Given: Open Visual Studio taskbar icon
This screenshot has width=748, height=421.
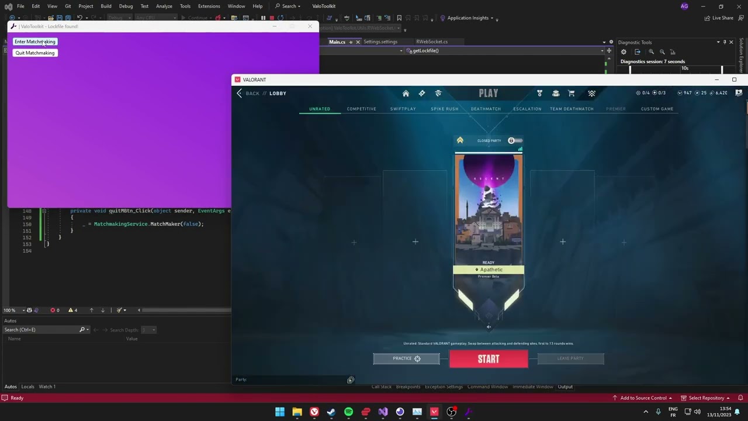Looking at the screenshot, I should pos(383,412).
